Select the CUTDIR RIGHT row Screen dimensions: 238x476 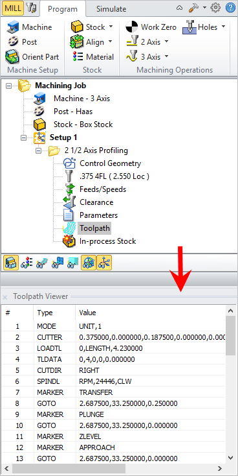(x=113, y=371)
